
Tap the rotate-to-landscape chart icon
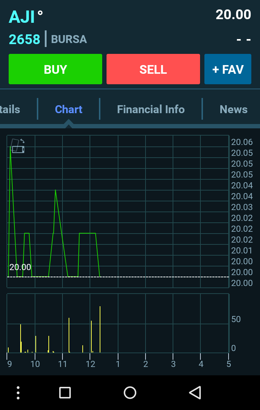[17, 146]
